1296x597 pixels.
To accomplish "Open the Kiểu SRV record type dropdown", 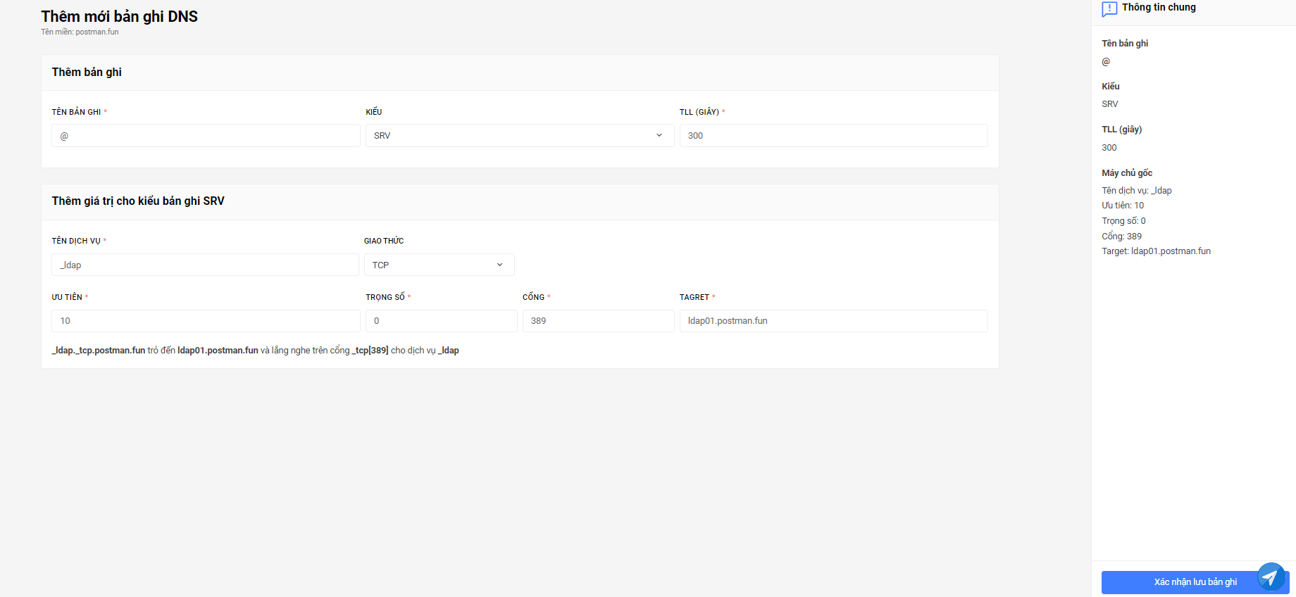I will point(520,136).
